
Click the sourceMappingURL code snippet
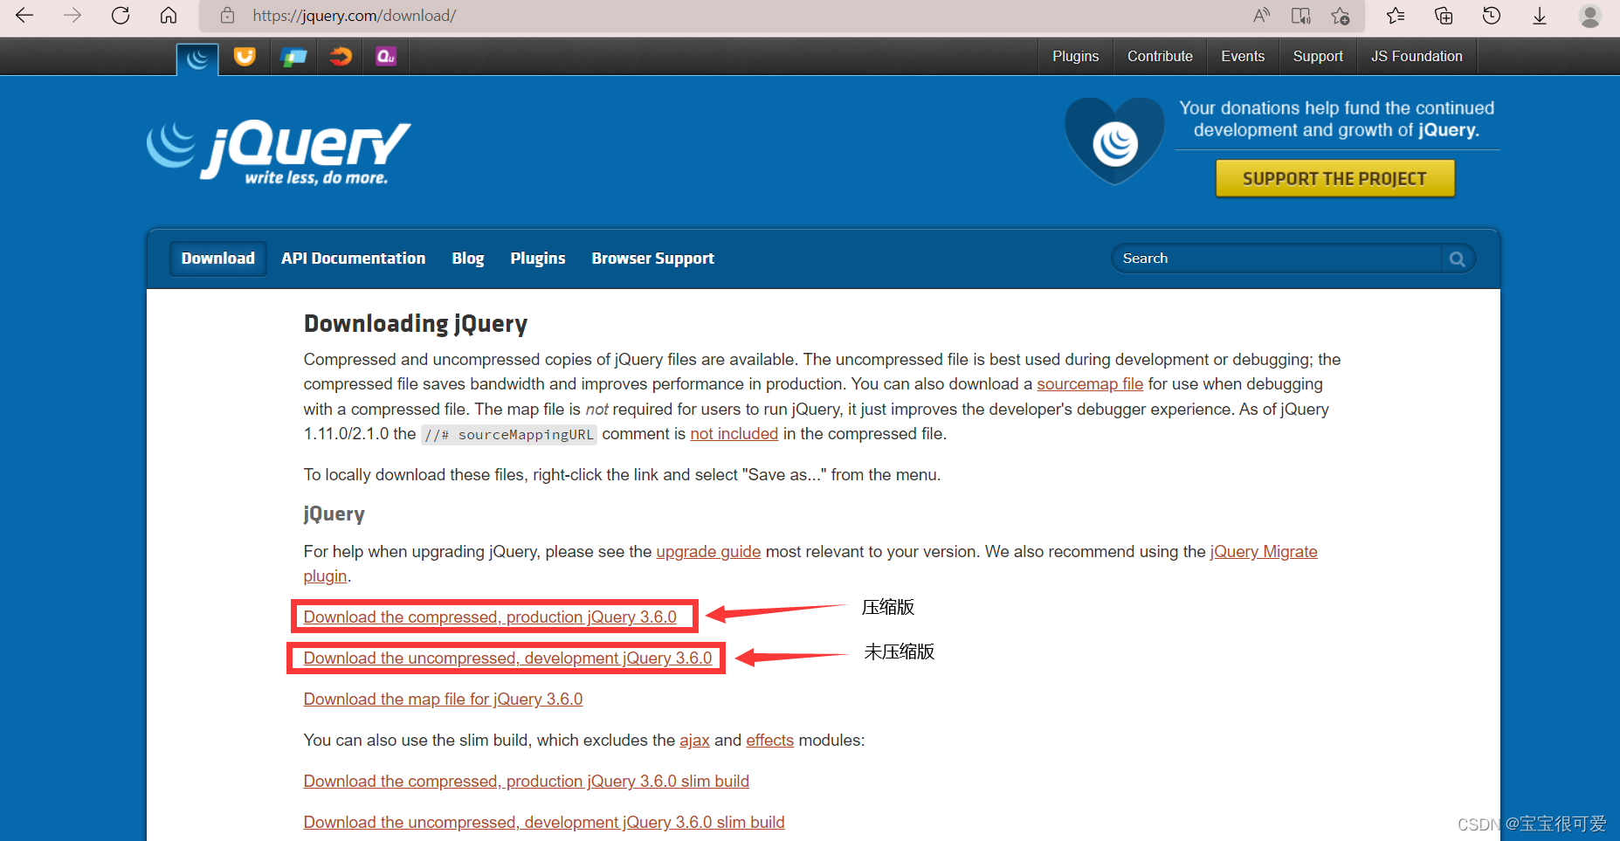[x=509, y=435]
